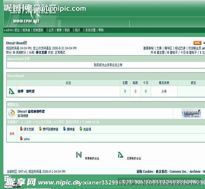The width and height of the screenshot is (205, 189).
Task: Click the red admin user icon in online list
Action: [x=21, y=138]
